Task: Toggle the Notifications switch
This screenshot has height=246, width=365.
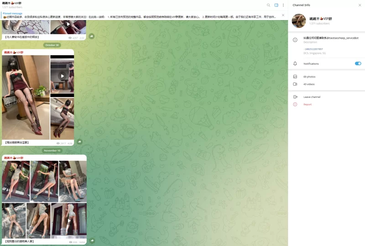Action: 358,64
